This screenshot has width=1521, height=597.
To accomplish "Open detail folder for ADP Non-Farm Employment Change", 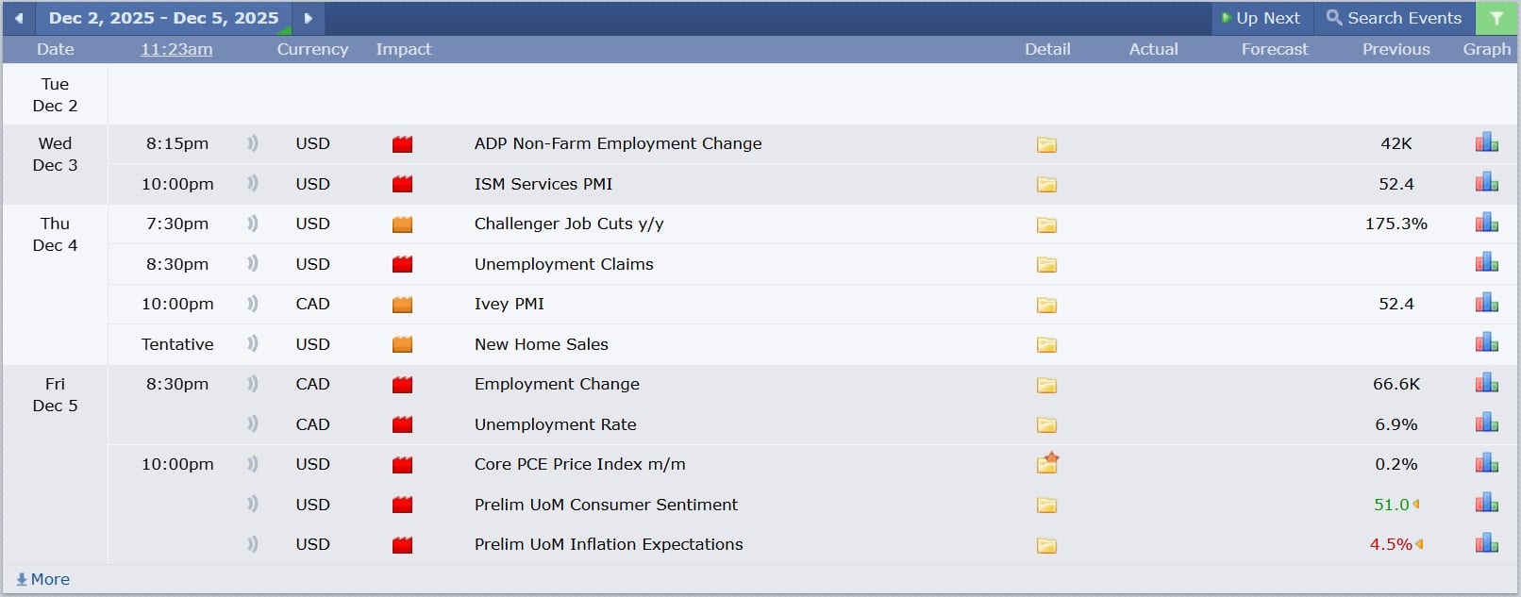I will tap(1046, 144).
